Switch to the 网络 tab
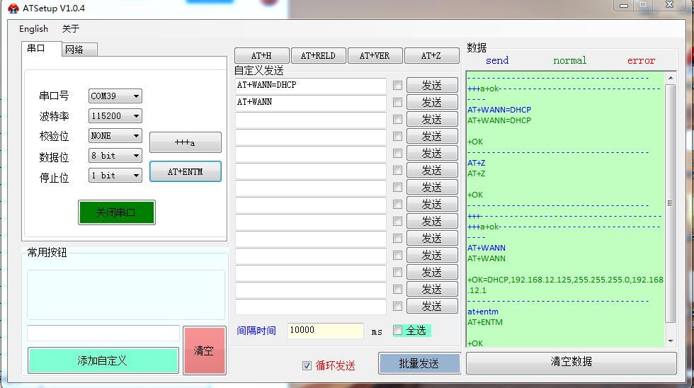 click(74, 50)
